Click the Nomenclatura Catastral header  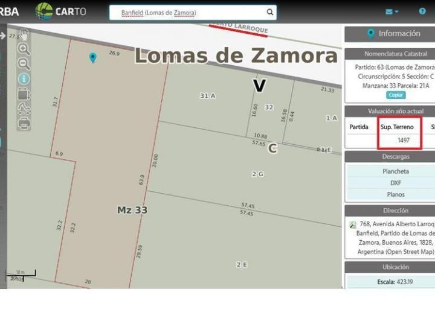[x=390, y=54]
